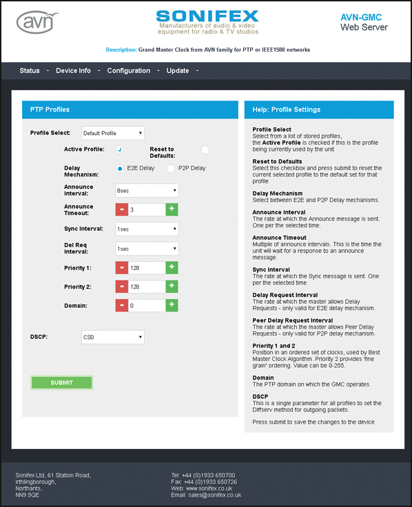This screenshot has height=507, width=412.
Task: Go to the Device Info menu
Action: tap(73, 70)
